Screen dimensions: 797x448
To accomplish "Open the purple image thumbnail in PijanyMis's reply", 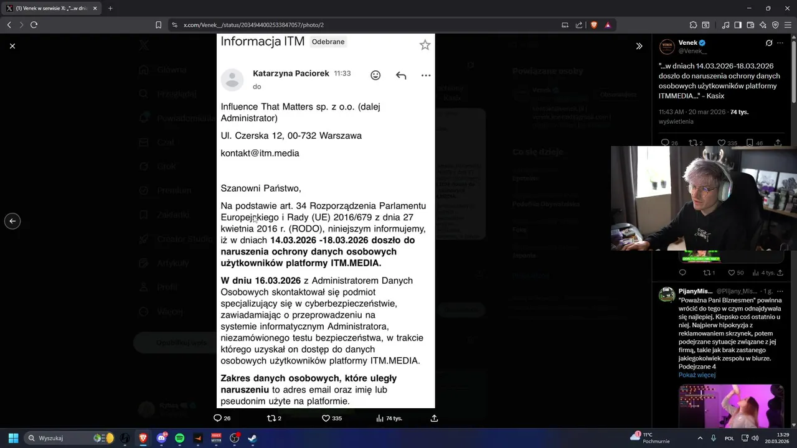I will (731, 407).
